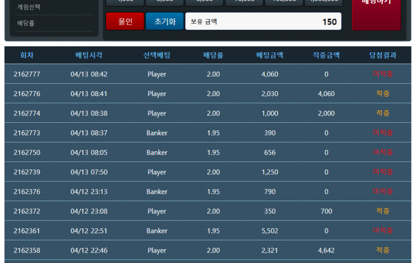
Task: Click the 선택베팅 column header
Action: coord(157,55)
